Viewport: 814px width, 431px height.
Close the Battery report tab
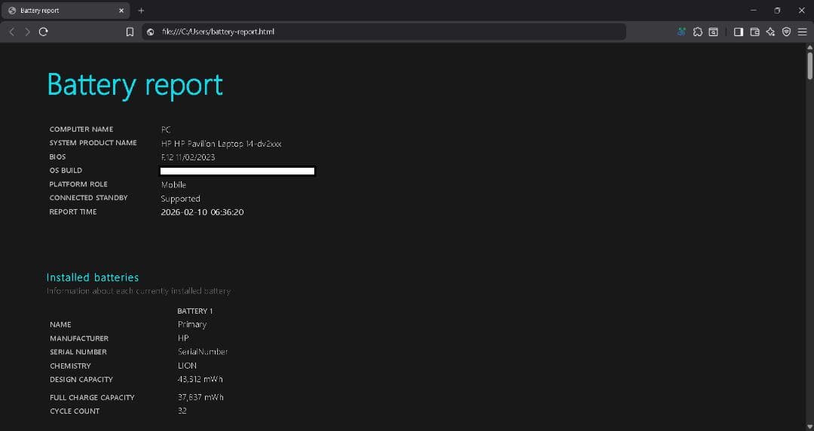point(122,11)
